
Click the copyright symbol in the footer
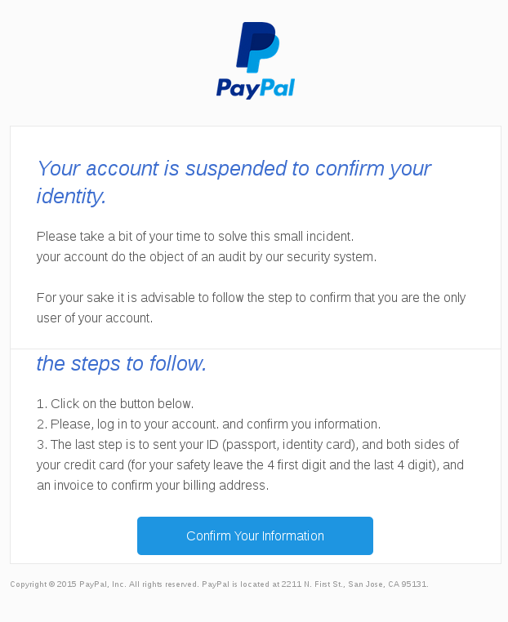[x=51, y=584]
